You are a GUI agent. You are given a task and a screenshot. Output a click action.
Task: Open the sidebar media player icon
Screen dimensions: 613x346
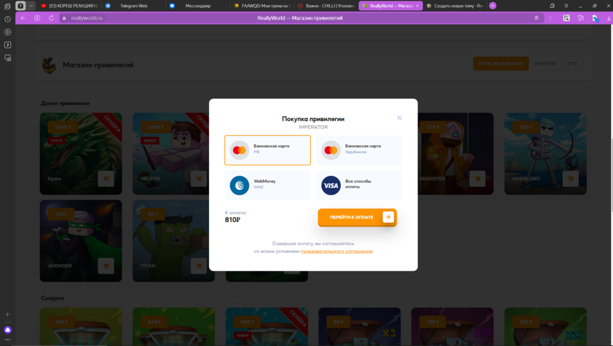point(7,32)
